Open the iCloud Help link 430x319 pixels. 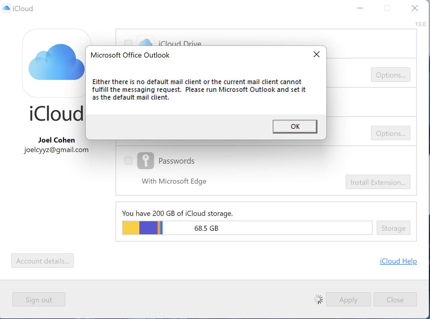(398, 261)
